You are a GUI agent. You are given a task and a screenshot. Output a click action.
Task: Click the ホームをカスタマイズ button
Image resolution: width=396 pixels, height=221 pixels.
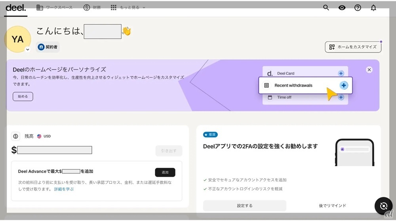pyautogui.click(x=353, y=47)
